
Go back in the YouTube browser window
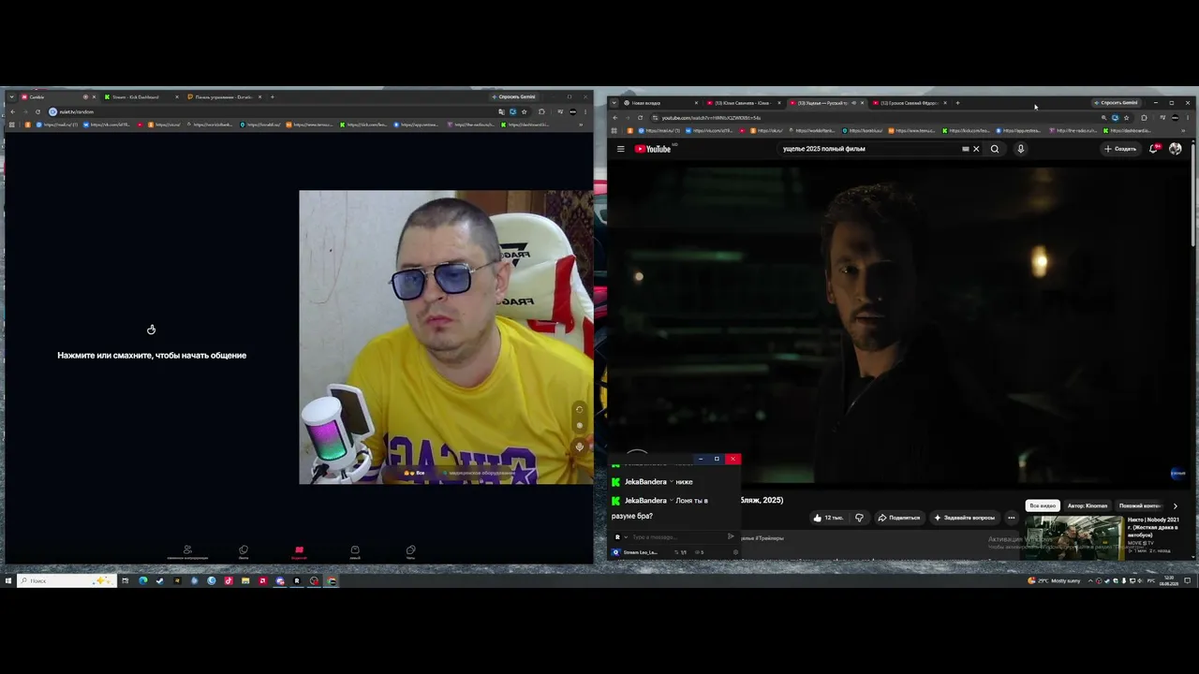pos(615,118)
